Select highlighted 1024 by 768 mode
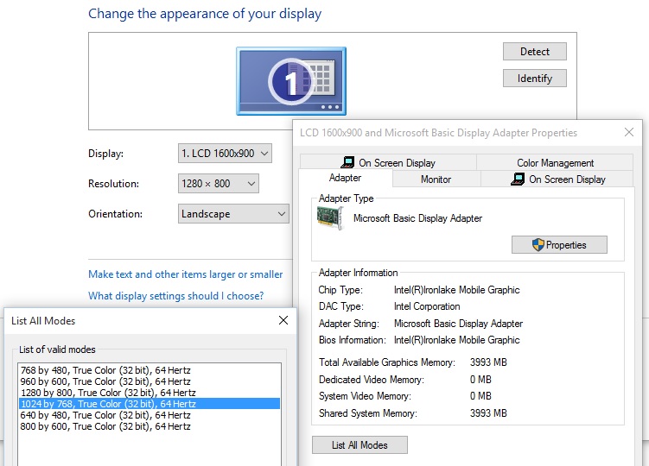 click(x=150, y=404)
